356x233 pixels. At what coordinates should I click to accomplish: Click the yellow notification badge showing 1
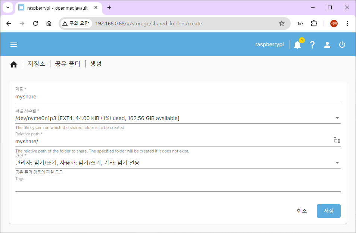pyautogui.click(x=302, y=40)
